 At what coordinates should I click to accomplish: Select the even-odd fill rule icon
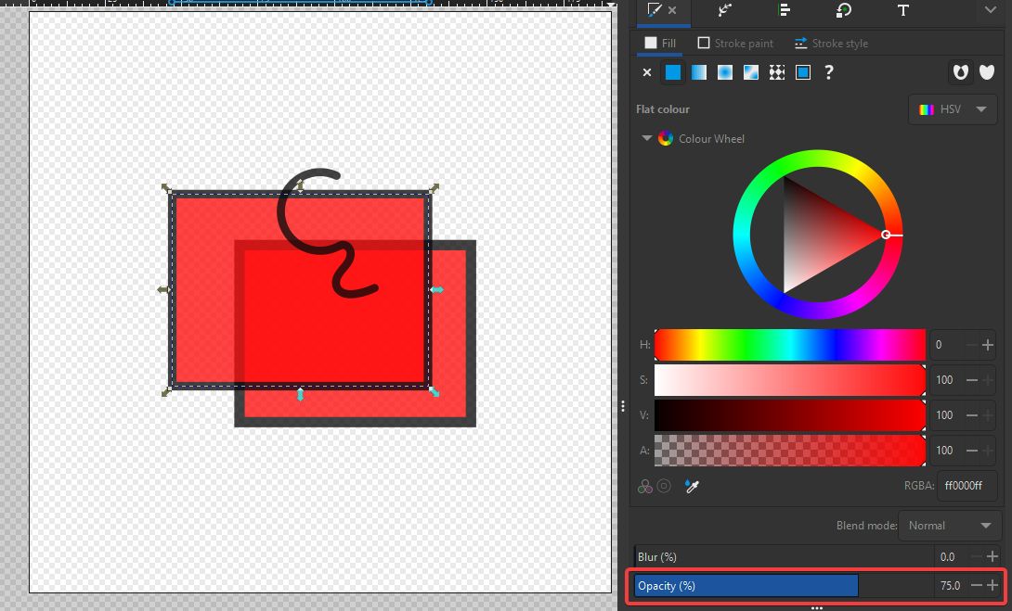point(960,72)
